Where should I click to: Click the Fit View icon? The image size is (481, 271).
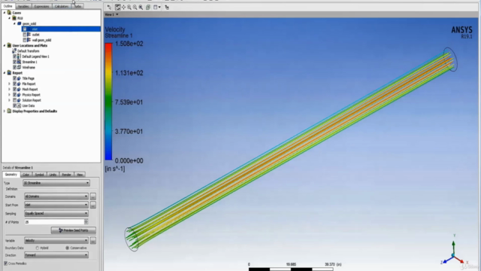pos(148,7)
